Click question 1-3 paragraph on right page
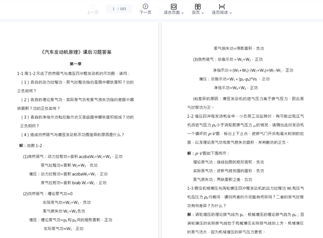The image size is (323, 238). point(245,197)
